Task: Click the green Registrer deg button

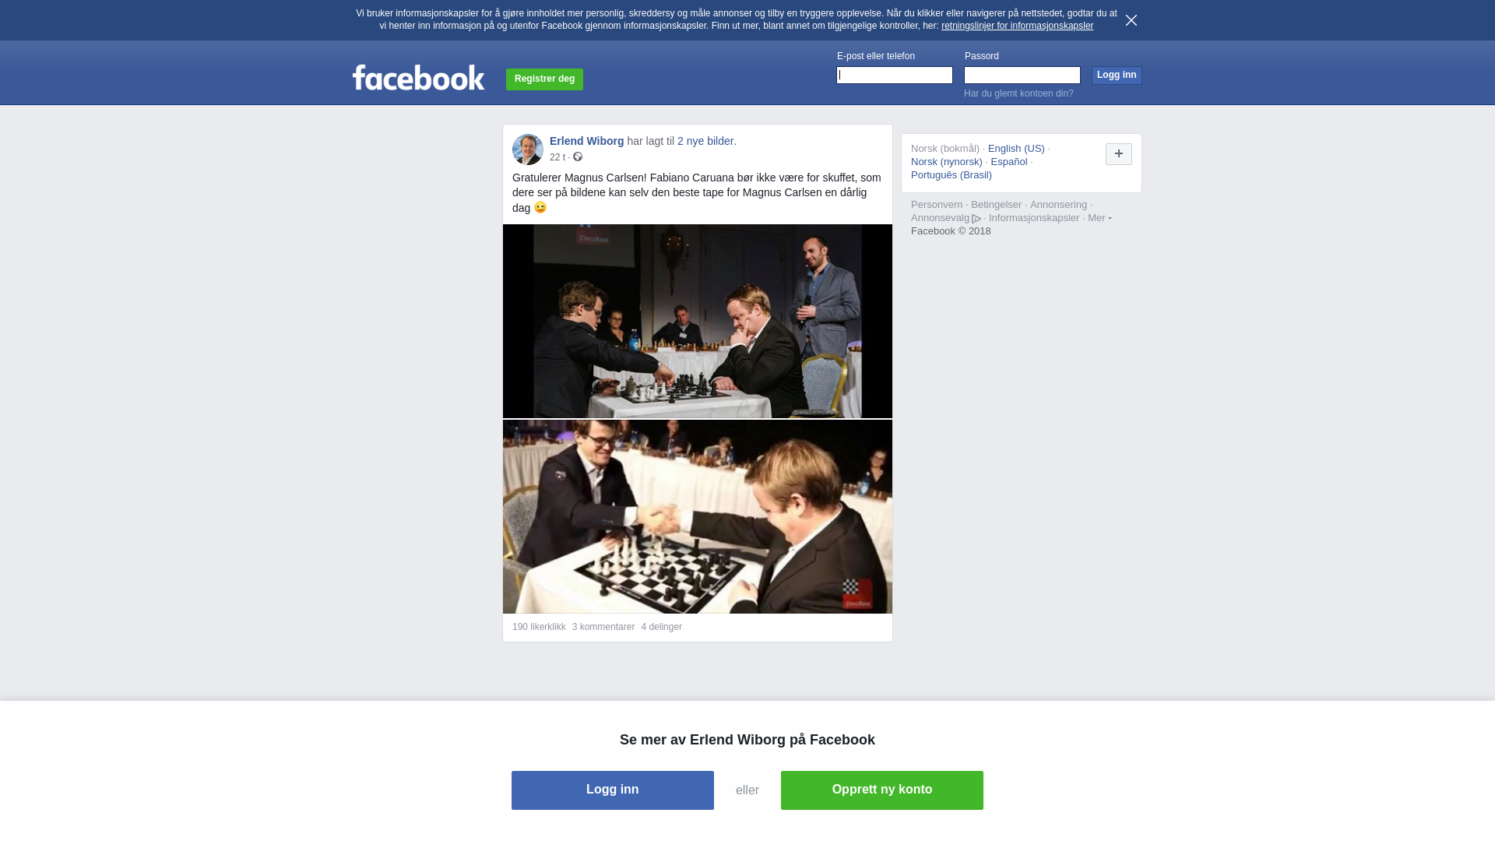Action: coord(544,79)
